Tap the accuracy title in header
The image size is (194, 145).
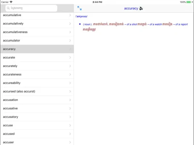coord(131,8)
